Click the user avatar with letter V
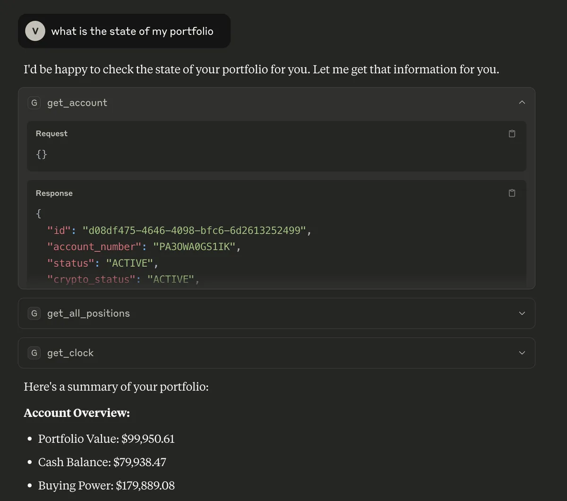The image size is (567, 501). [35, 31]
